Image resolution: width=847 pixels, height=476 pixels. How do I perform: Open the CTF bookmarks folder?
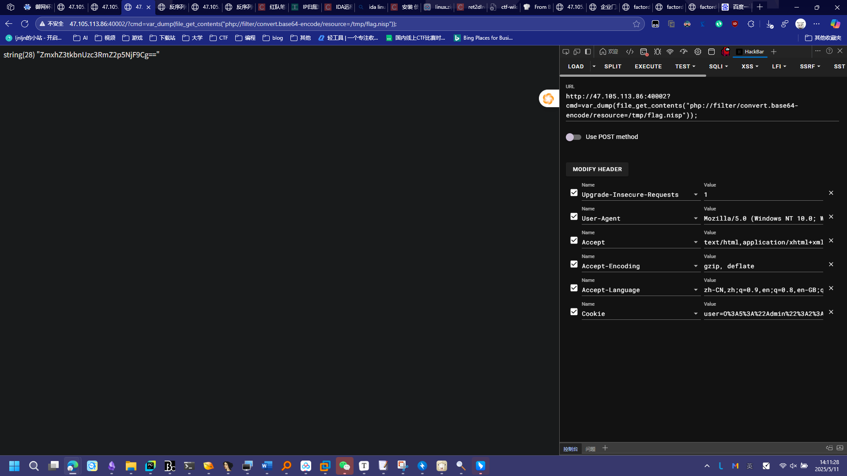coord(219,38)
